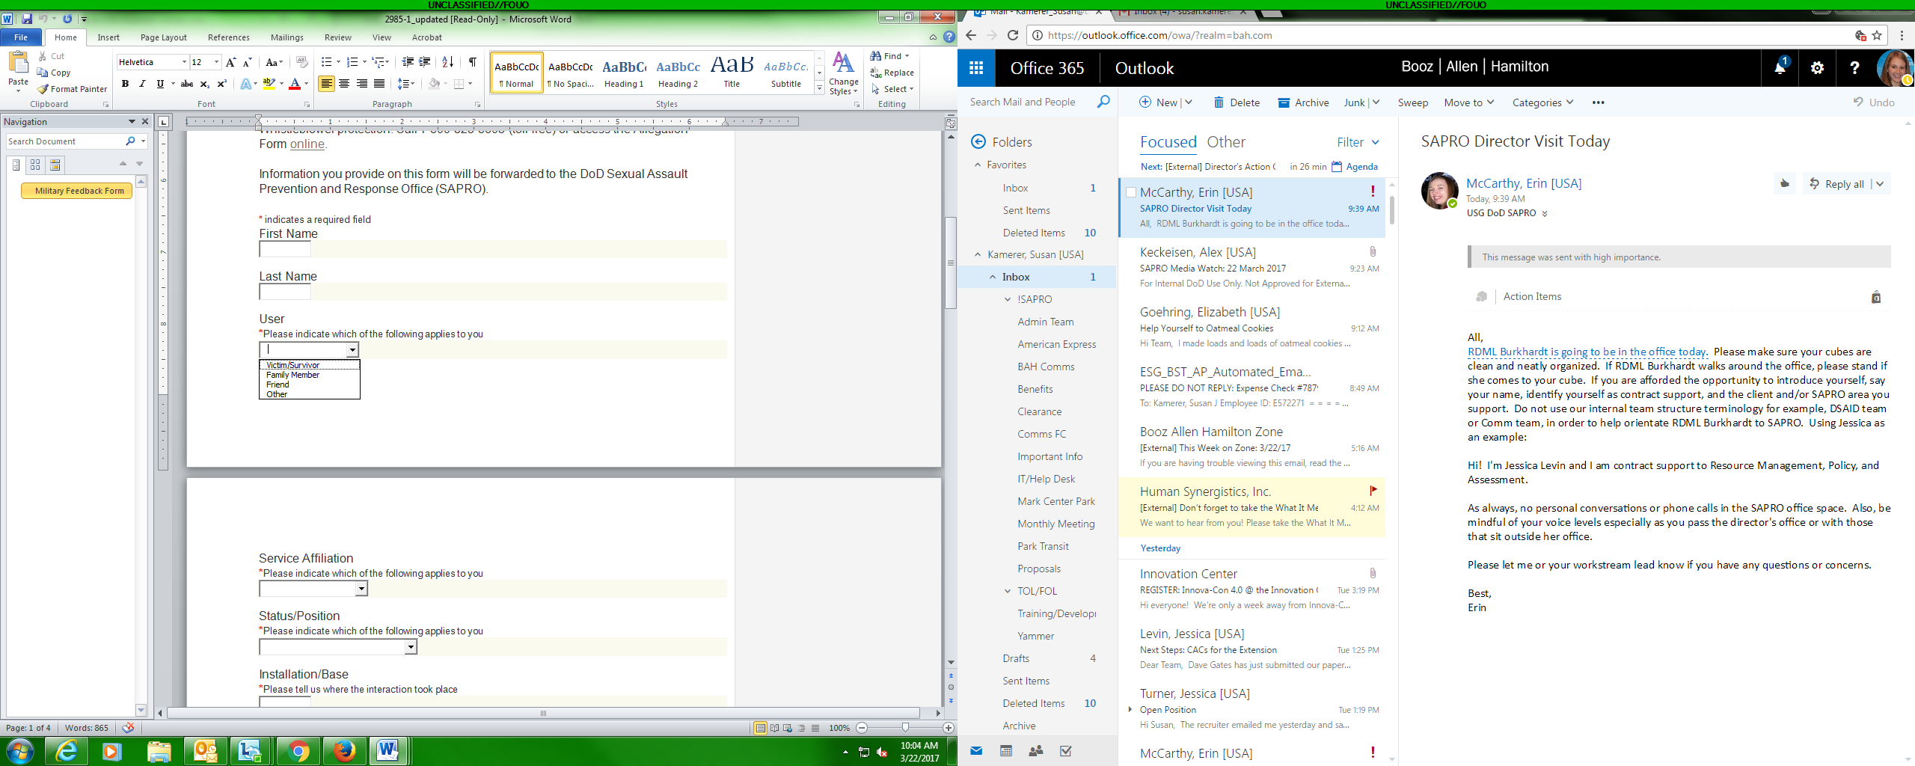
Task: Switch to the Other inbox tab
Action: click(x=1226, y=142)
